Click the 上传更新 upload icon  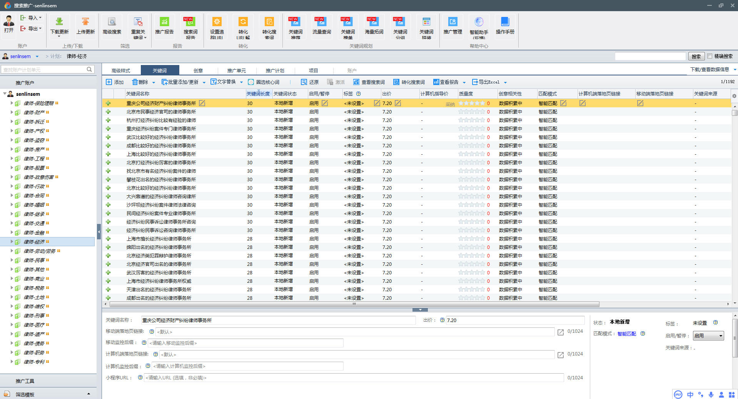(x=85, y=22)
